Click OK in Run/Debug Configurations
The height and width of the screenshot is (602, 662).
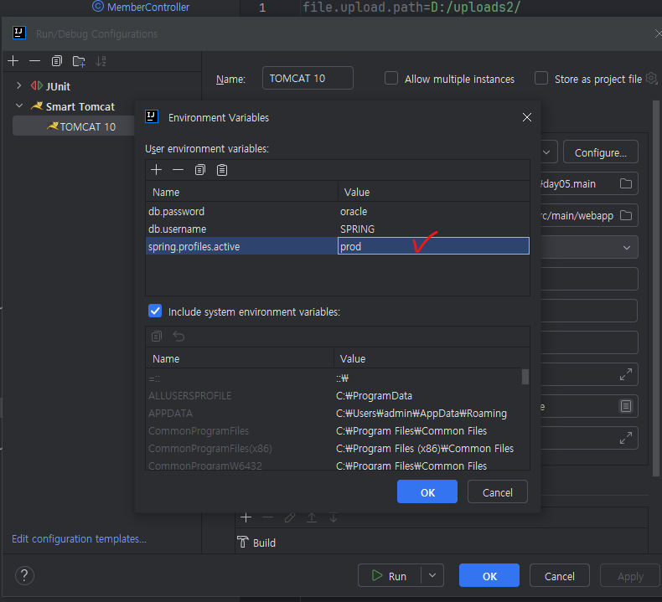coord(489,575)
